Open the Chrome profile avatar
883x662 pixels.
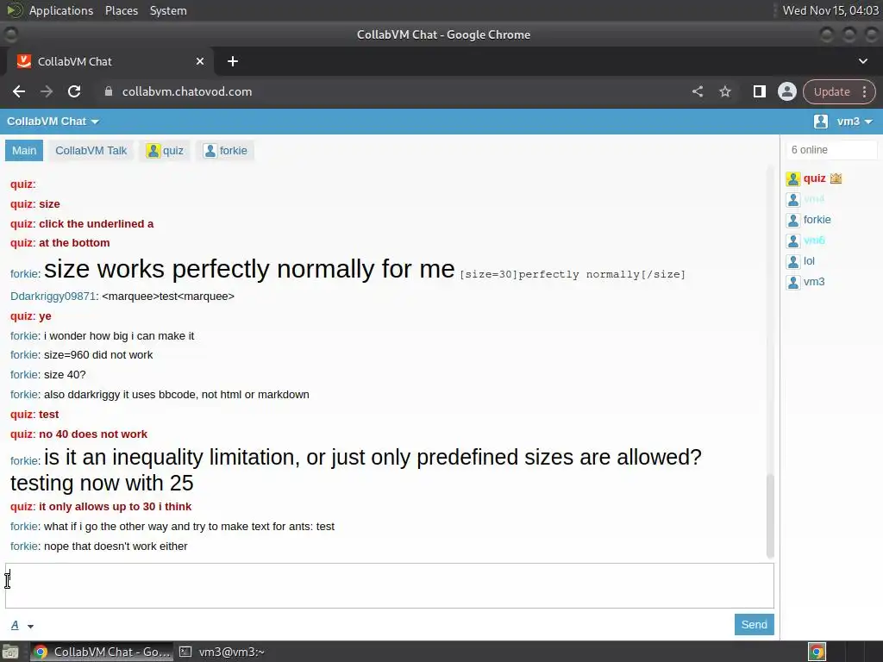[x=786, y=91]
